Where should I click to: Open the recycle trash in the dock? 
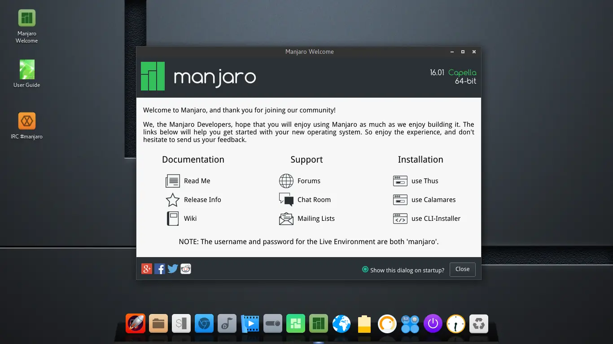479,323
